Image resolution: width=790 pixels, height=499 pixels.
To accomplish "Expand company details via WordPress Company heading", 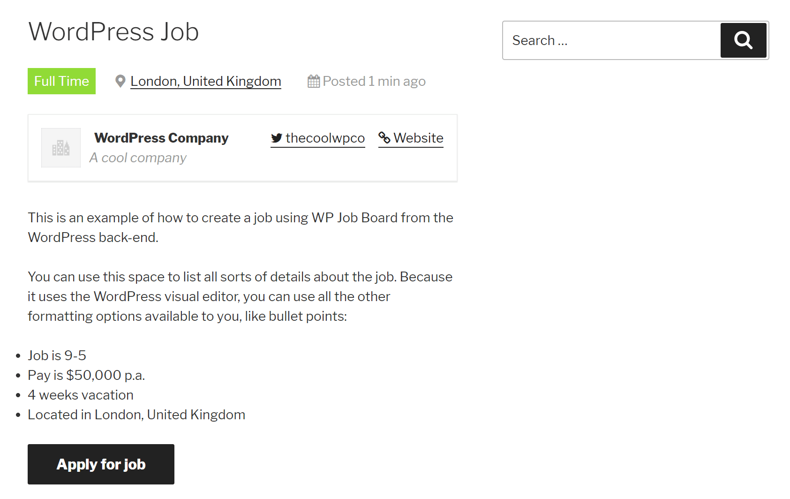I will click(161, 137).
